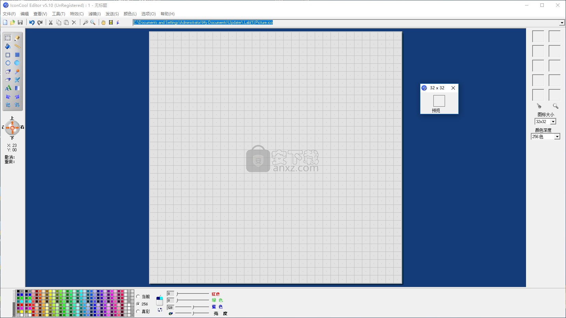Select the hollow rectangle tool
566x318 pixels.
(8, 55)
